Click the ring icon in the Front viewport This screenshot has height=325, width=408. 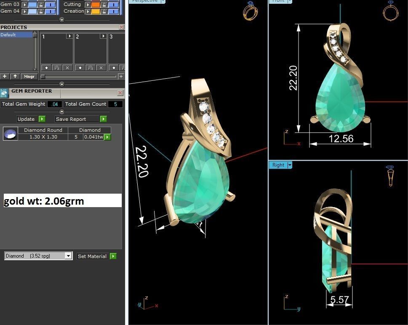point(391,11)
